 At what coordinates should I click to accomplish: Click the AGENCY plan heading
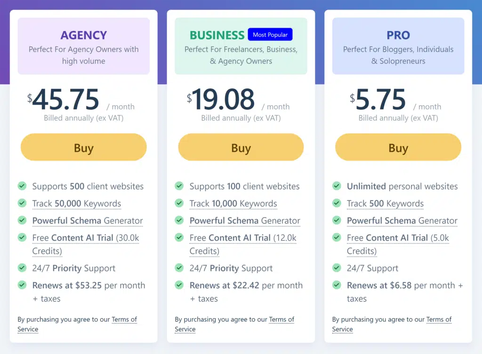point(84,35)
